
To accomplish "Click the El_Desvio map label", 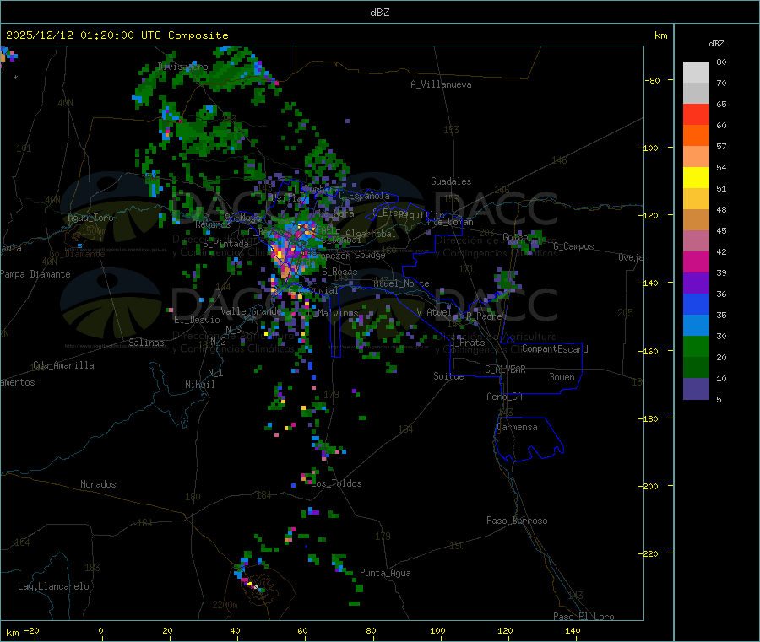I will pos(197,320).
